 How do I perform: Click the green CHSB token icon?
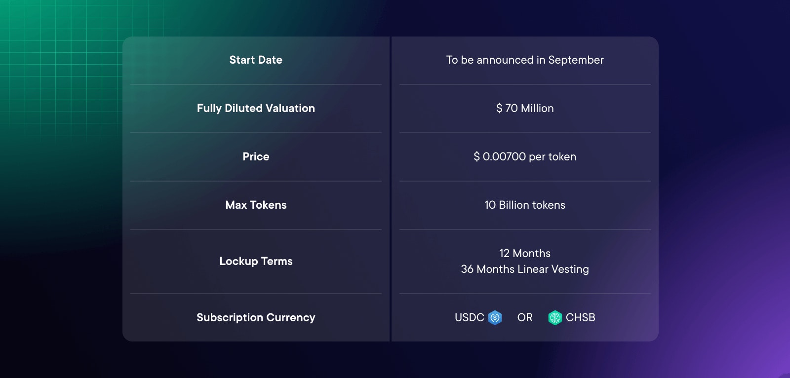pos(555,317)
